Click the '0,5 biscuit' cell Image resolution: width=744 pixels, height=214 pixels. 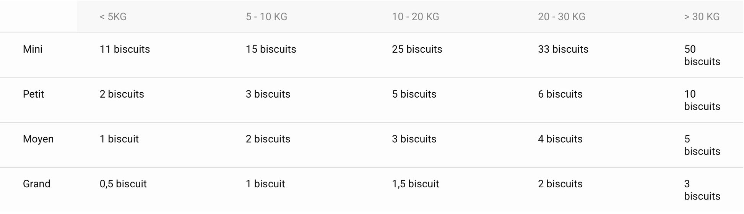tap(123, 184)
